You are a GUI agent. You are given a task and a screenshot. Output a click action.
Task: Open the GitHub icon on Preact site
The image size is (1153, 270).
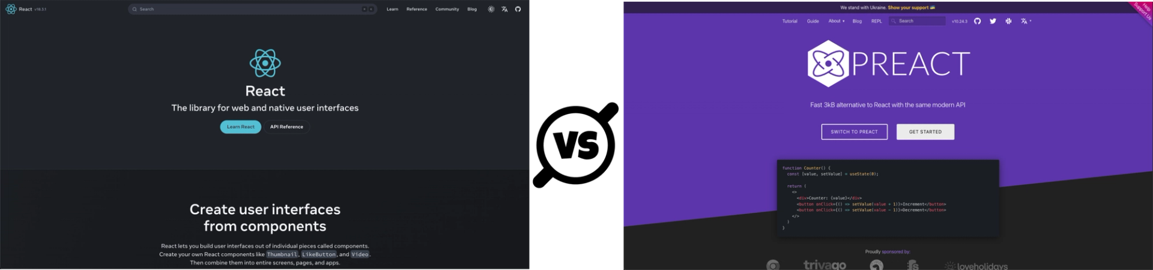pos(977,21)
